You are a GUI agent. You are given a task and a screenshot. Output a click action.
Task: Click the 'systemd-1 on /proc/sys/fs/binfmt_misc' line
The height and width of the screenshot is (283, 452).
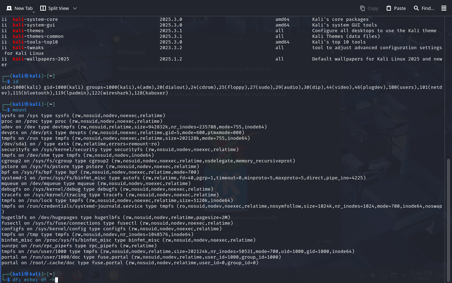pos(184,178)
